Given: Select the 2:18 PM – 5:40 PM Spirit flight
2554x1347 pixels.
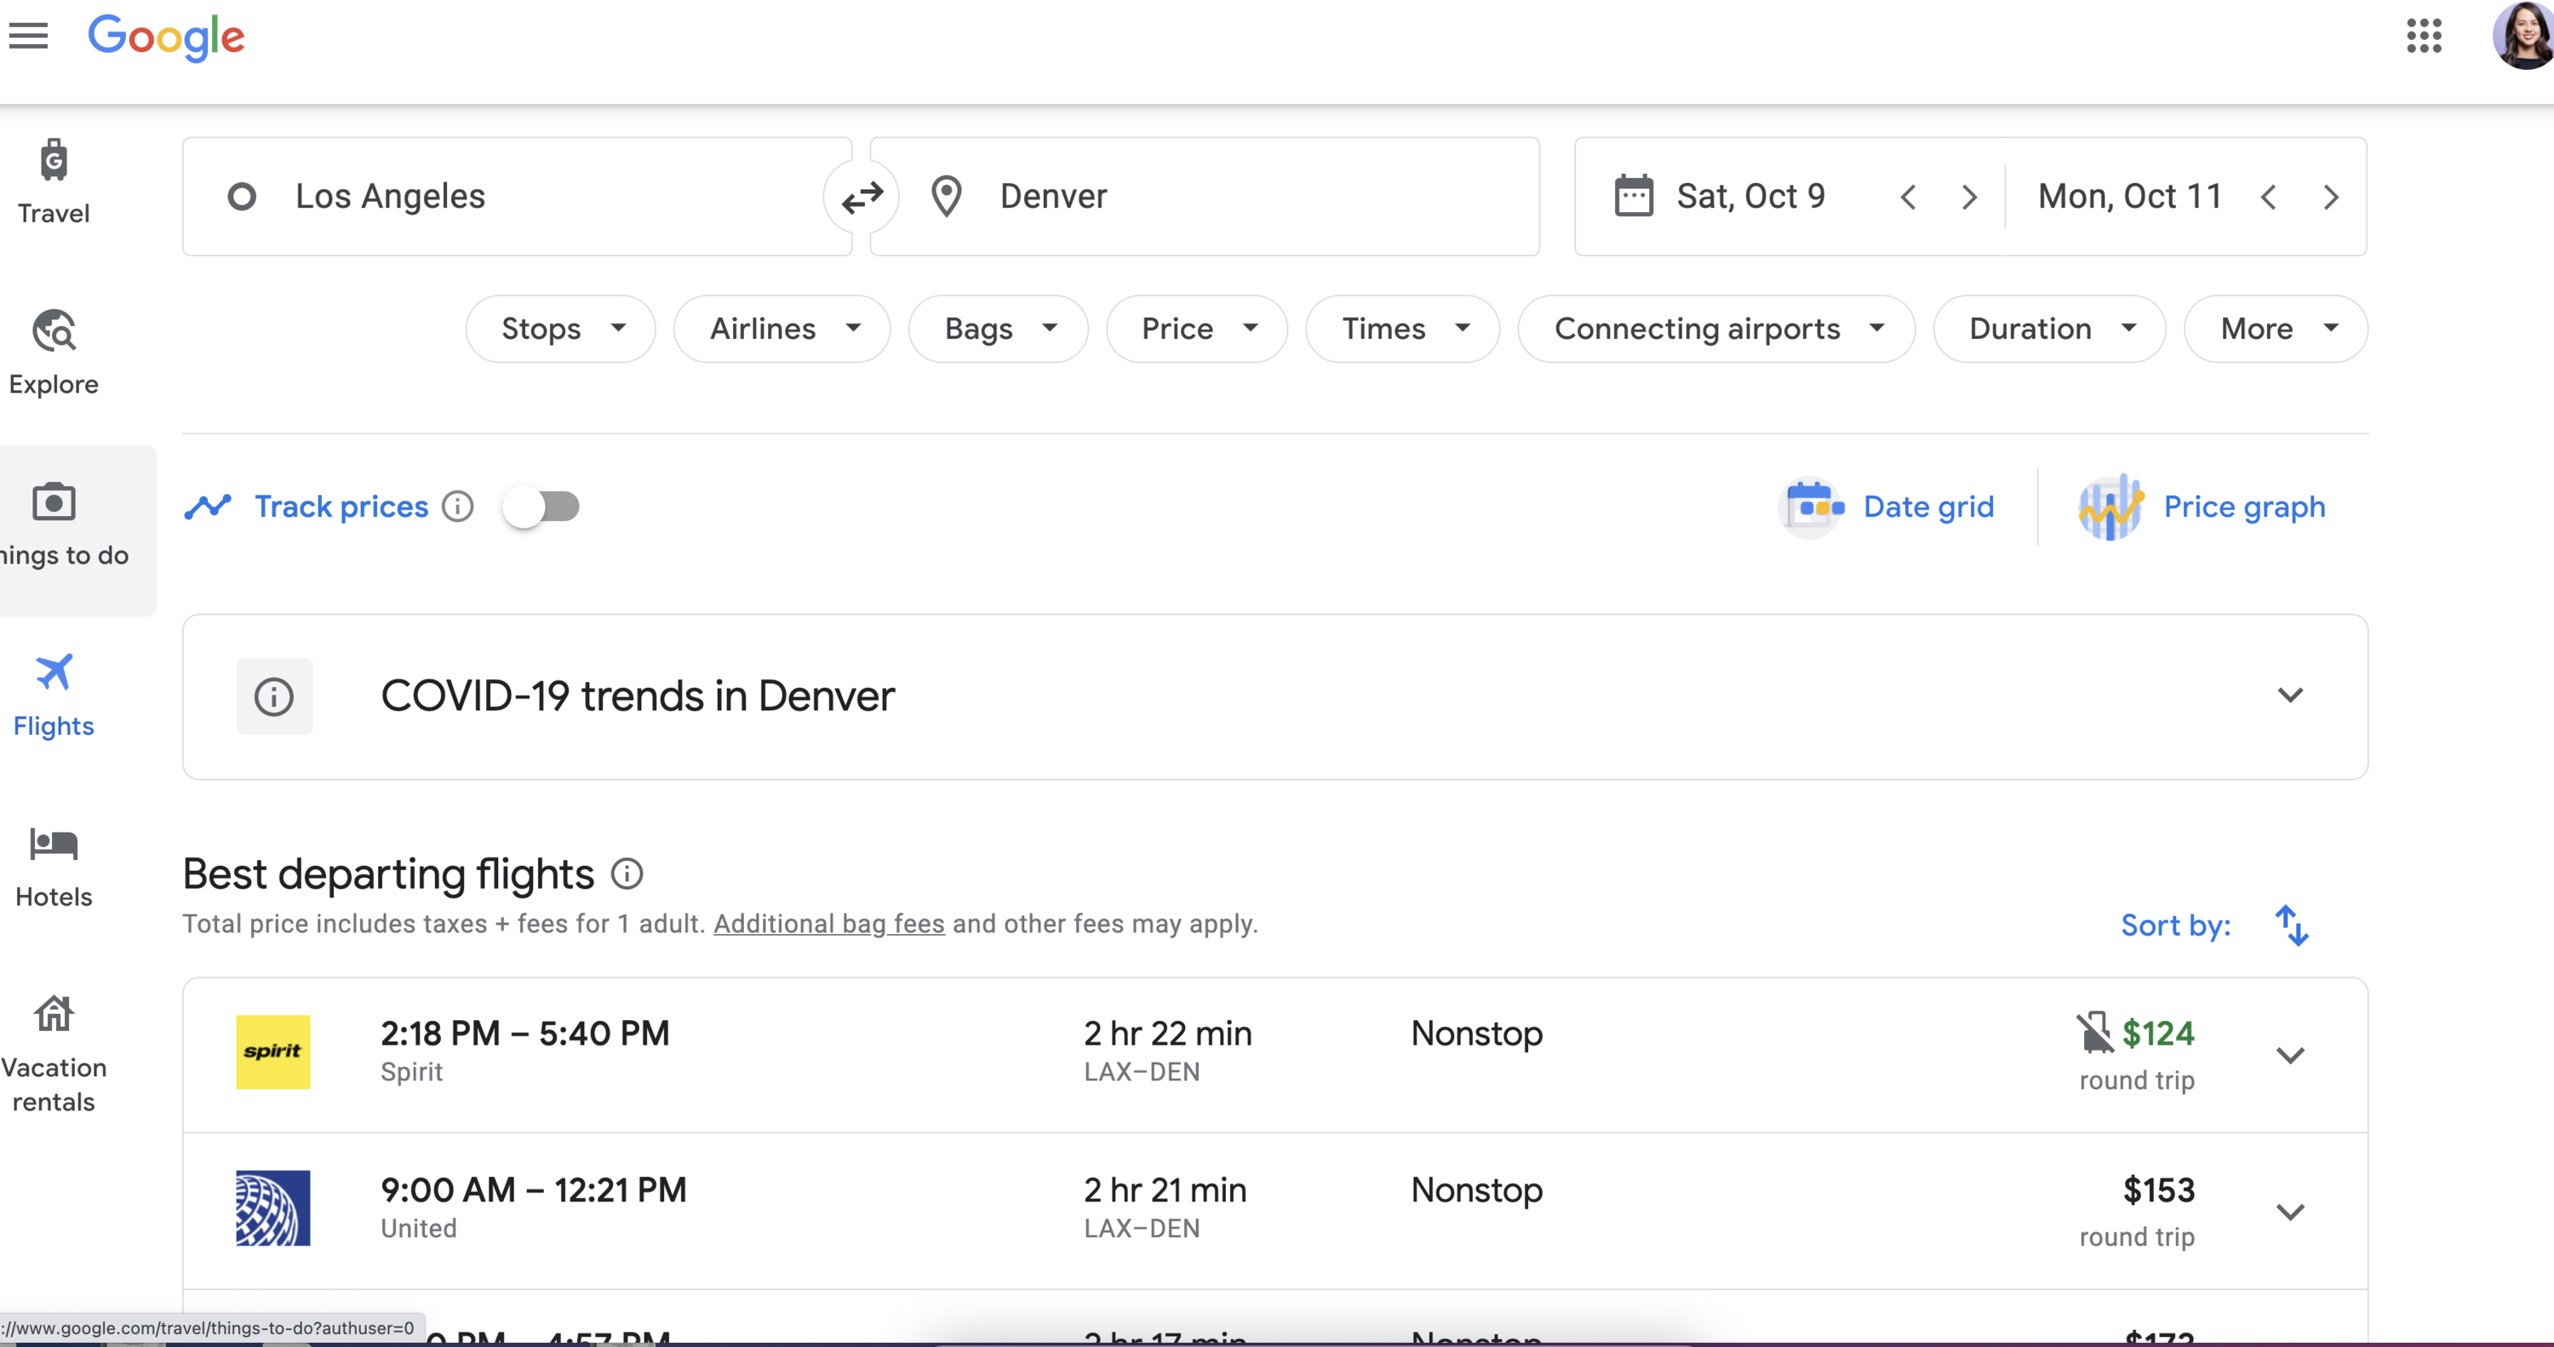Looking at the screenshot, I should pos(1275,1056).
